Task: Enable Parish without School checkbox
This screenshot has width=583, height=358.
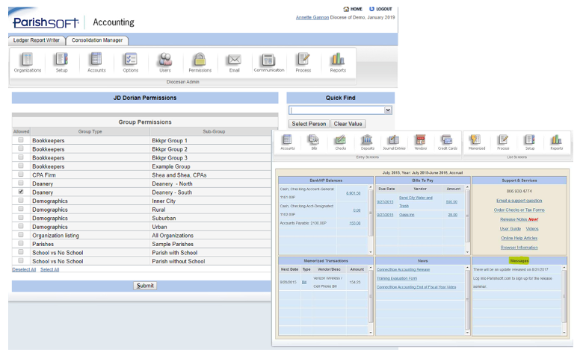Action: click(x=21, y=260)
